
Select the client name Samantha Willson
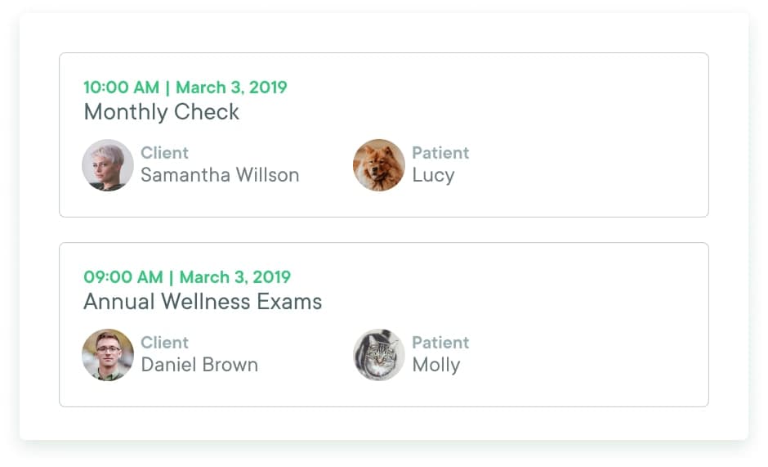(220, 175)
